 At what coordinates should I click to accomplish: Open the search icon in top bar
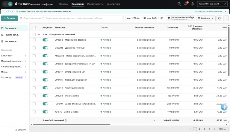coord(179,4)
